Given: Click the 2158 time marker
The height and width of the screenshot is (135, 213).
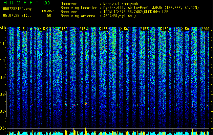Looking at the screenshot, I should click(165, 29).
